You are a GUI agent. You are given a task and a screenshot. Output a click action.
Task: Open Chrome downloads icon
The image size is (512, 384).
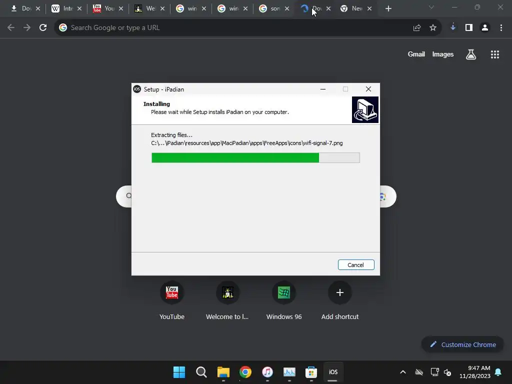point(453,28)
